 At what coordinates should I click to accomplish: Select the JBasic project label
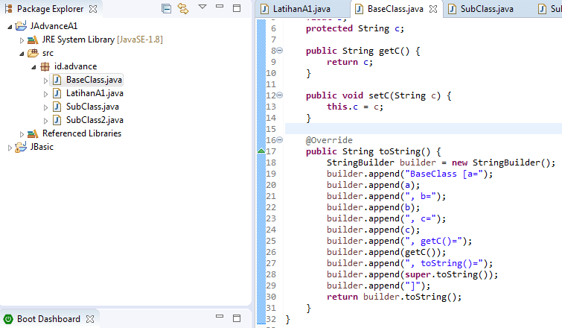(42, 147)
